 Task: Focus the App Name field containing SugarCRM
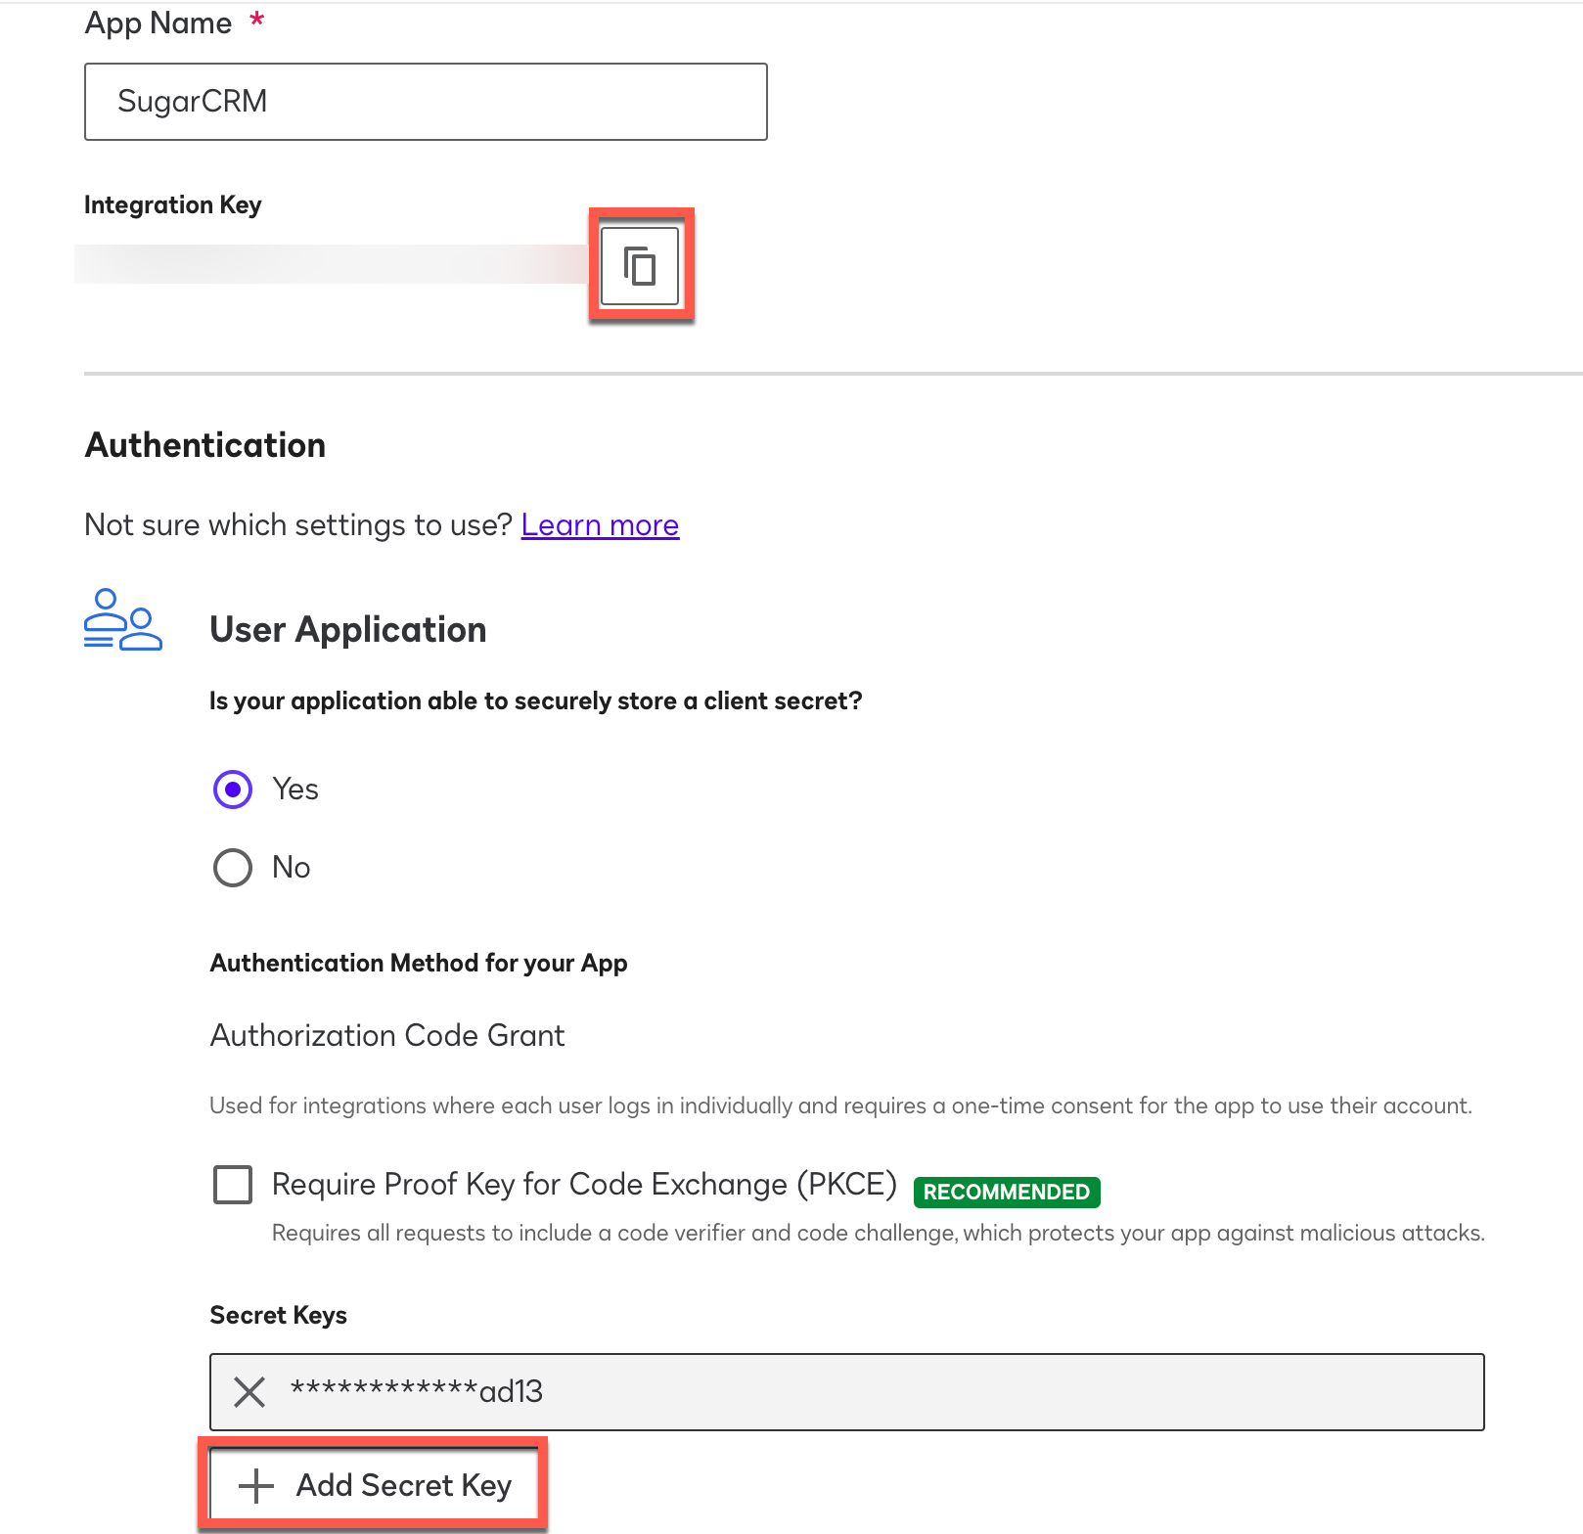tap(426, 102)
